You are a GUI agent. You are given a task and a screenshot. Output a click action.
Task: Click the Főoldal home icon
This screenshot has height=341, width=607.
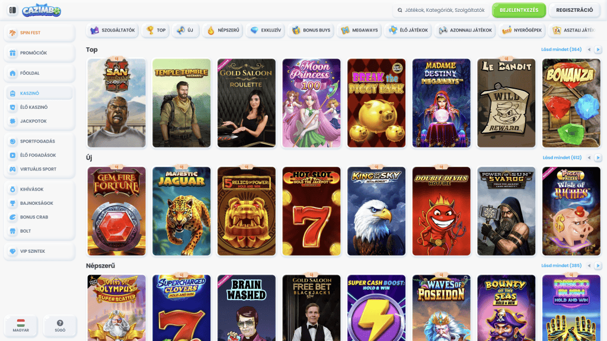pos(13,73)
